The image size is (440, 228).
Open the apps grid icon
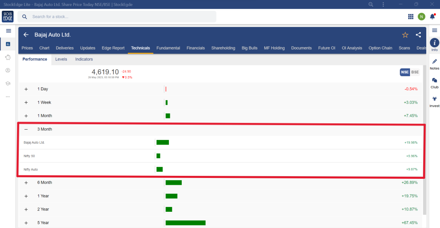click(x=410, y=17)
